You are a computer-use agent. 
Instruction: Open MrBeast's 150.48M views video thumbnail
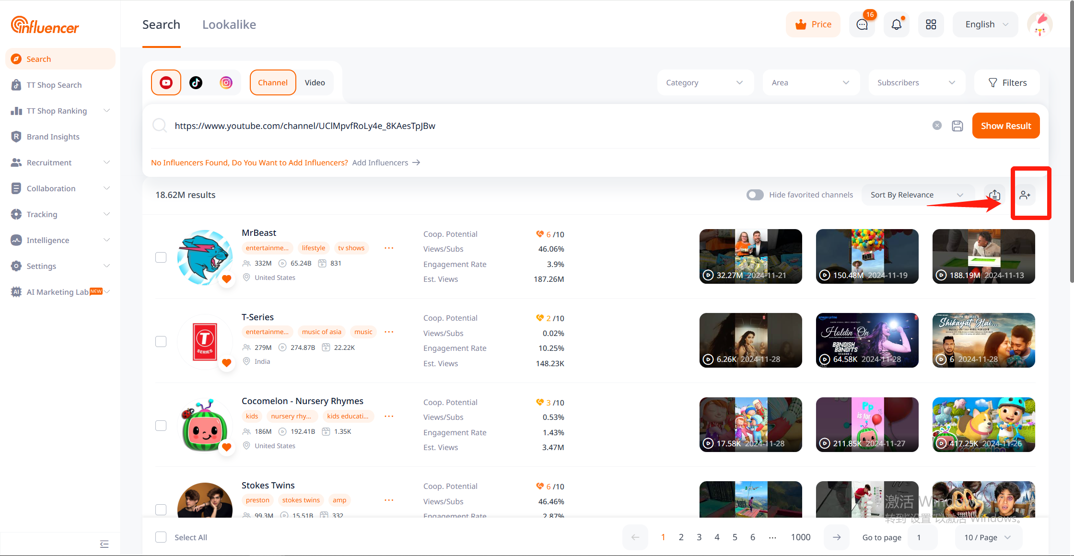pos(867,256)
